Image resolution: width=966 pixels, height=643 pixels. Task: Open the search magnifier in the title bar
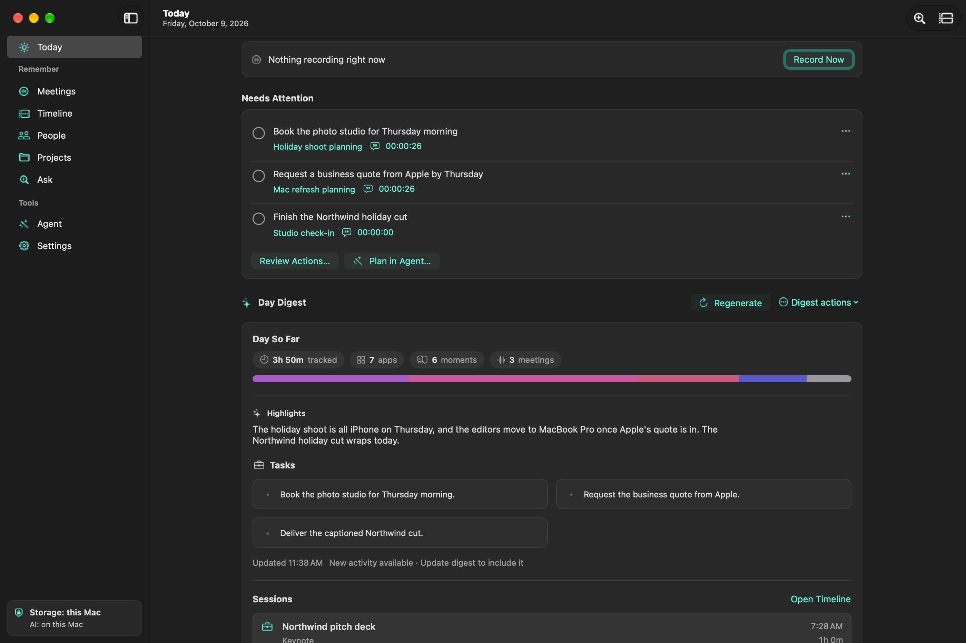pyautogui.click(x=920, y=18)
